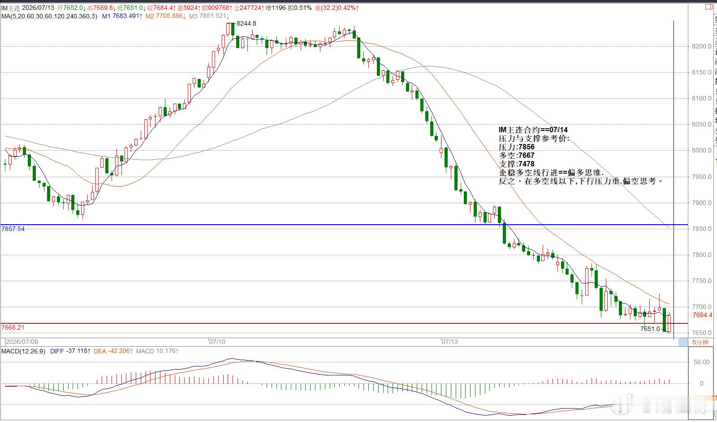The width and height of the screenshot is (717, 422).
Task: Click the 8200.0 price axis label
Action: coord(702,46)
